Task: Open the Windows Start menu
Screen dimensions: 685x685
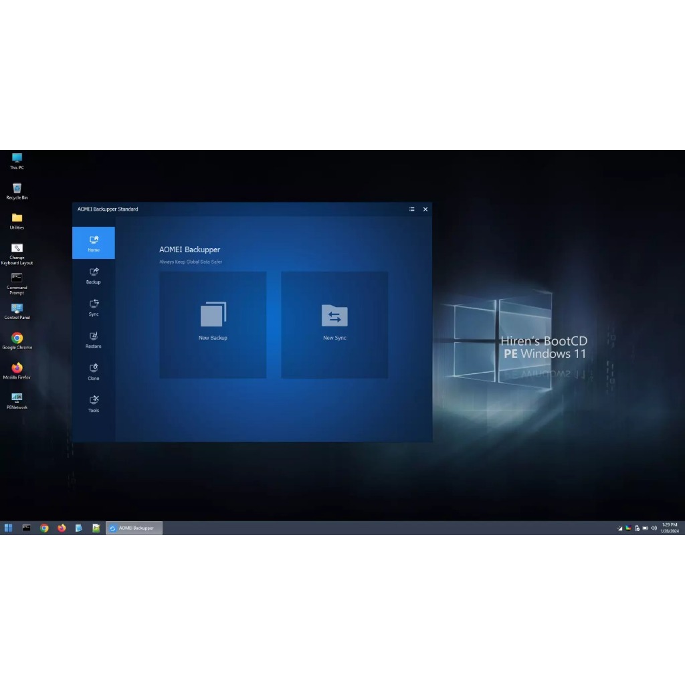Action: (8, 528)
